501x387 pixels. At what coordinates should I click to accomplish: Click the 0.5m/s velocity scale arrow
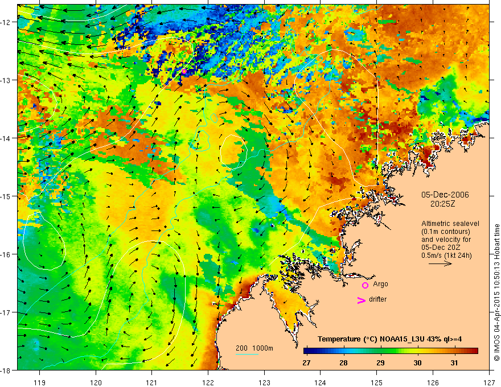(x=440, y=264)
